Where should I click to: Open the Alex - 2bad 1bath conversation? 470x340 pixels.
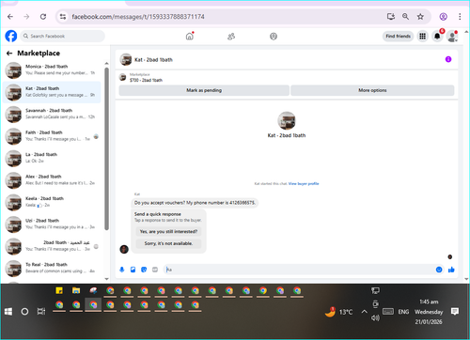(x=52, y=180)
